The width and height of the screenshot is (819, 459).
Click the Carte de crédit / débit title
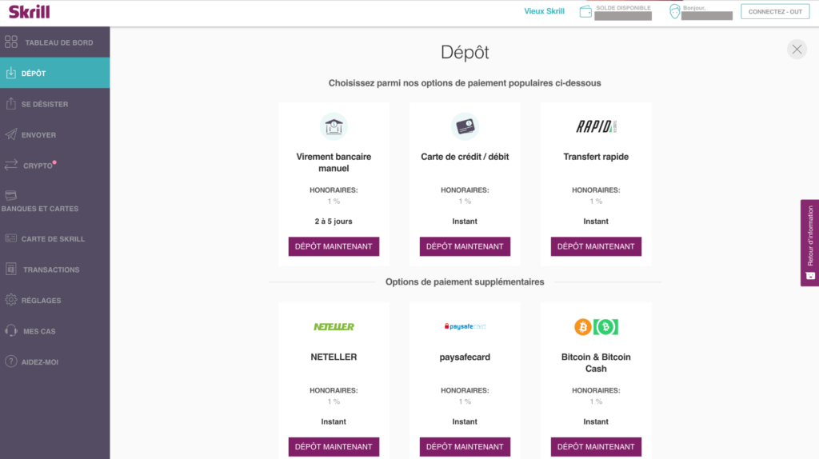click(465, 157)
